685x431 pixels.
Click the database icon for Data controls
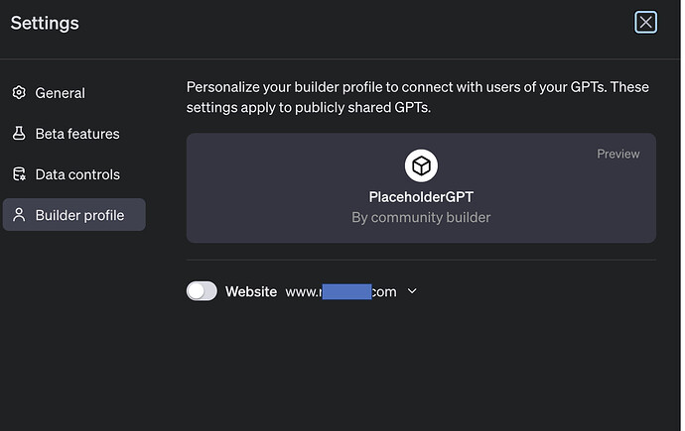click(19, 174)
